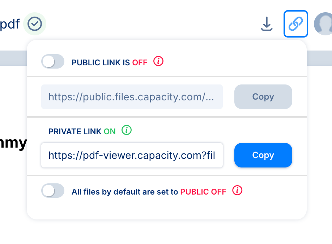This screenshot has height=244, width=332.
Task: Click the circled checkmark status icon
Action: tap(35, 24)
